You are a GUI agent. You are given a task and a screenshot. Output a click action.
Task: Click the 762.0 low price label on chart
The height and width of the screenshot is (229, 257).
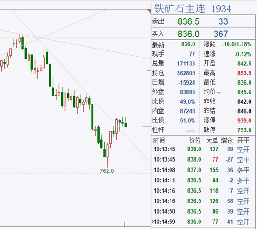[107, 171]
